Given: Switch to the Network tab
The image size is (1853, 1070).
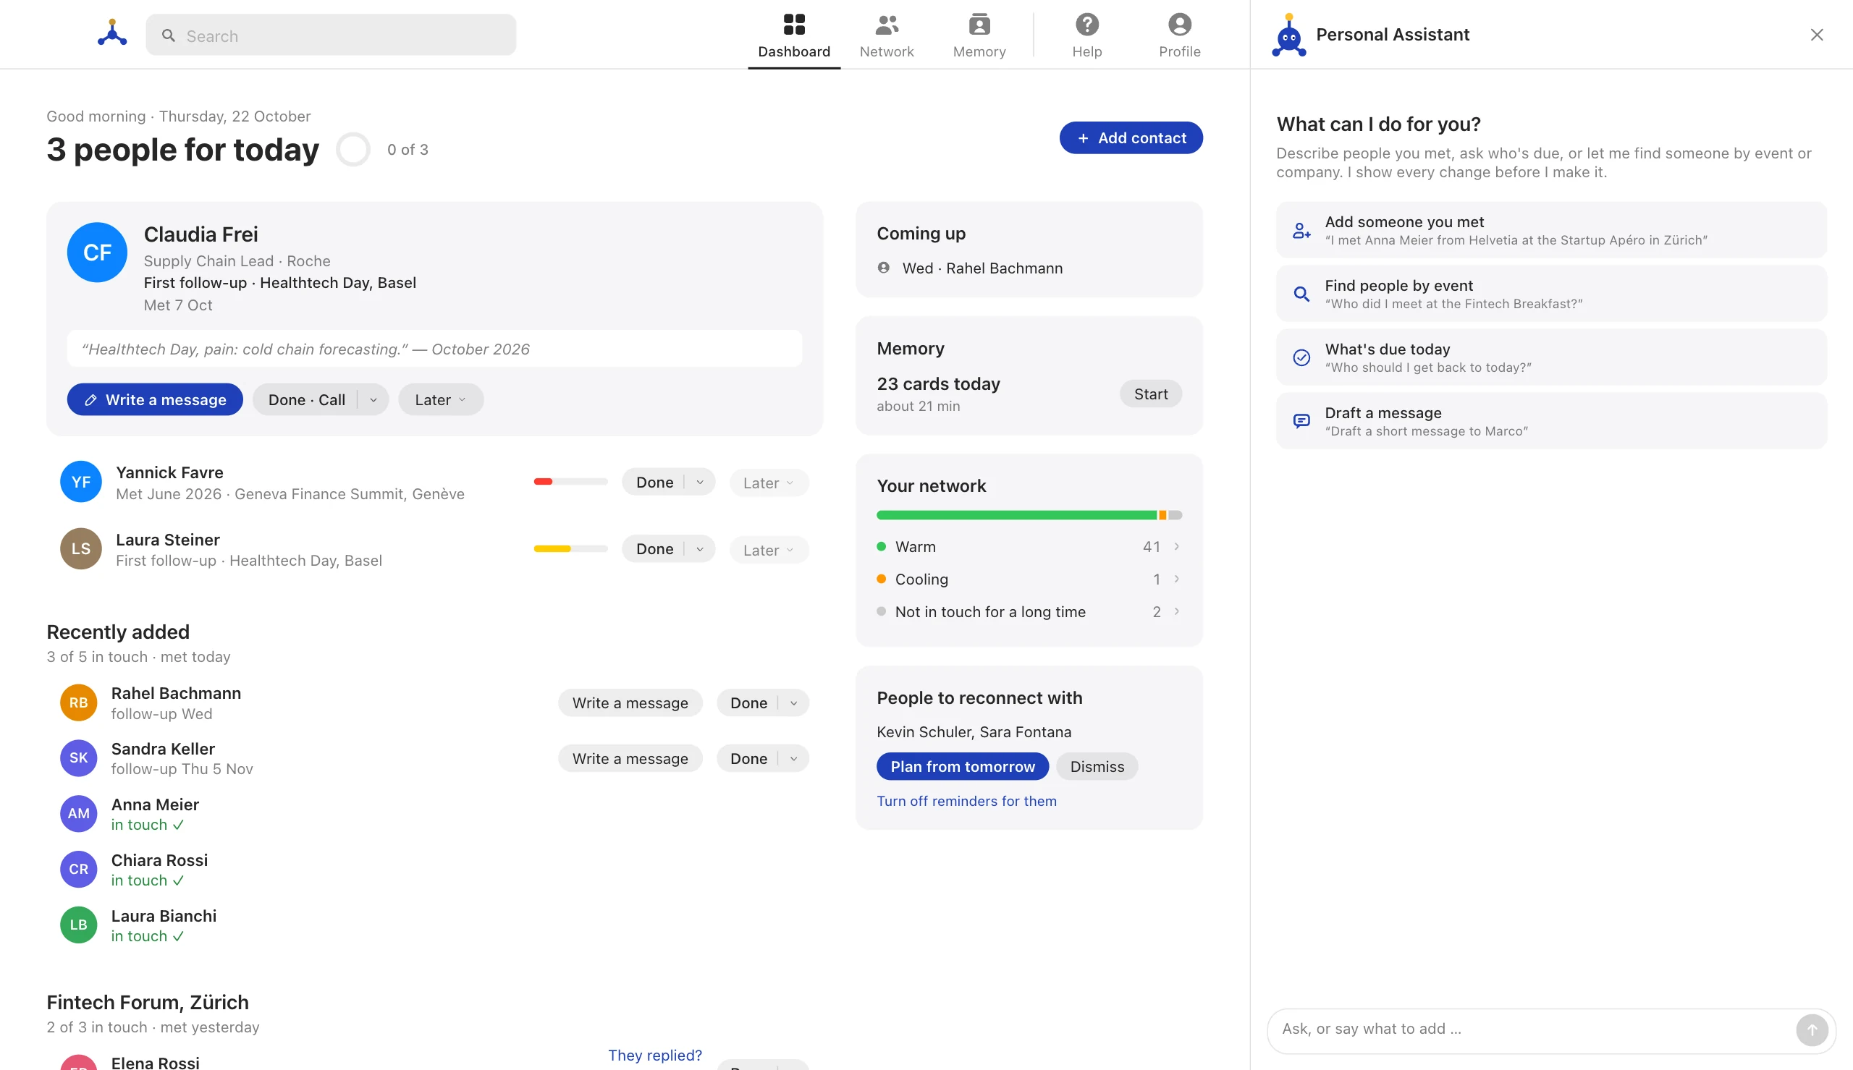Looking at the screenshot, I should 887,35.
